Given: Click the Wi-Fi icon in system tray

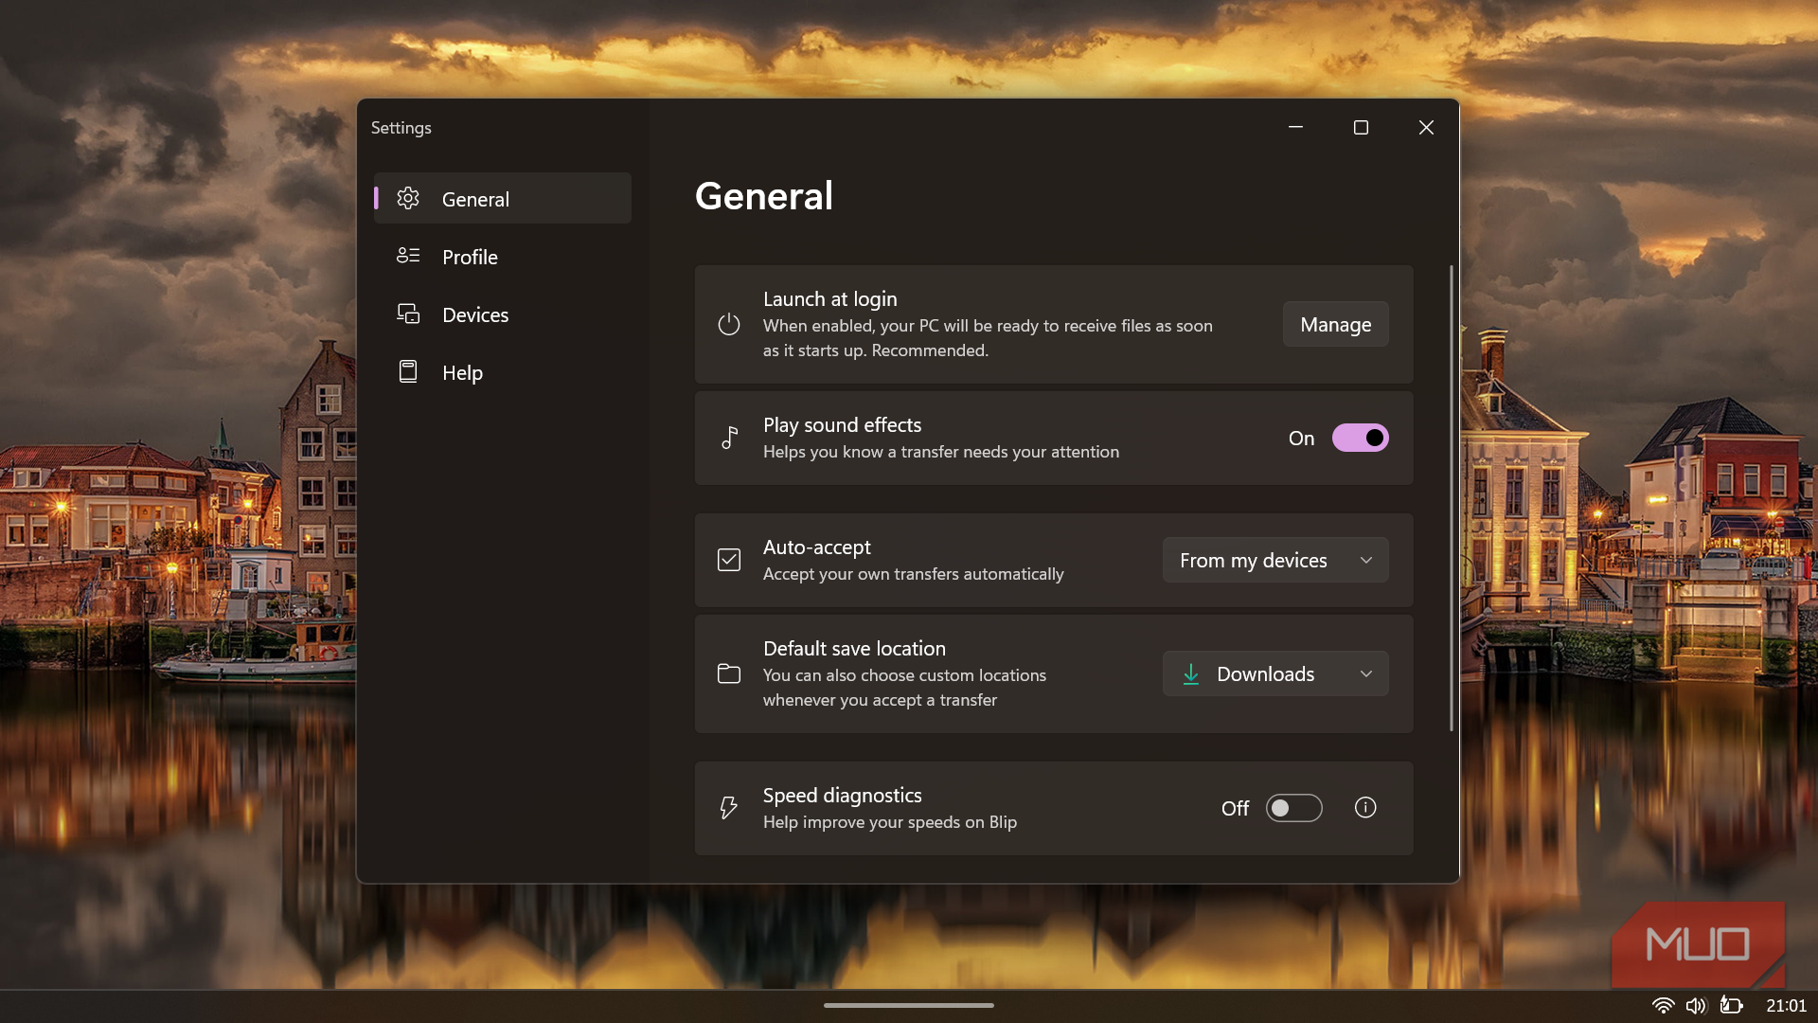Looking at the screenshot, I should [1663, 1005].
